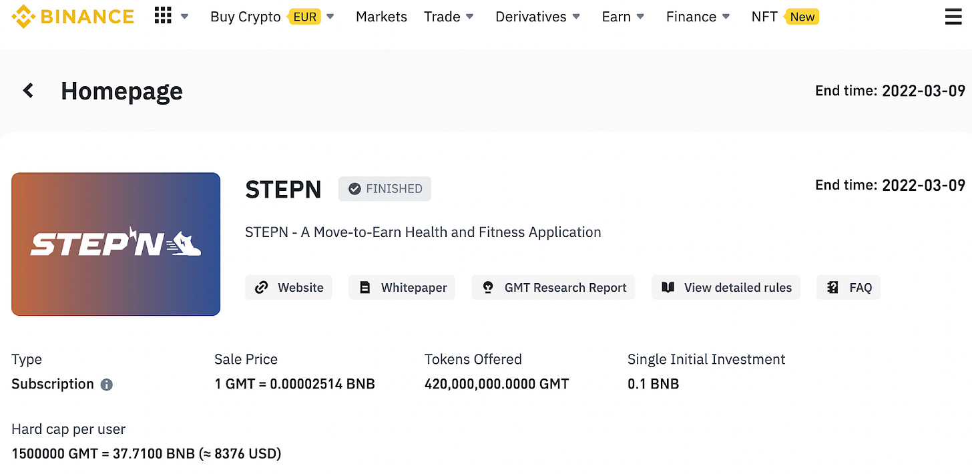Click the book icon on View detailed rules

668,287
